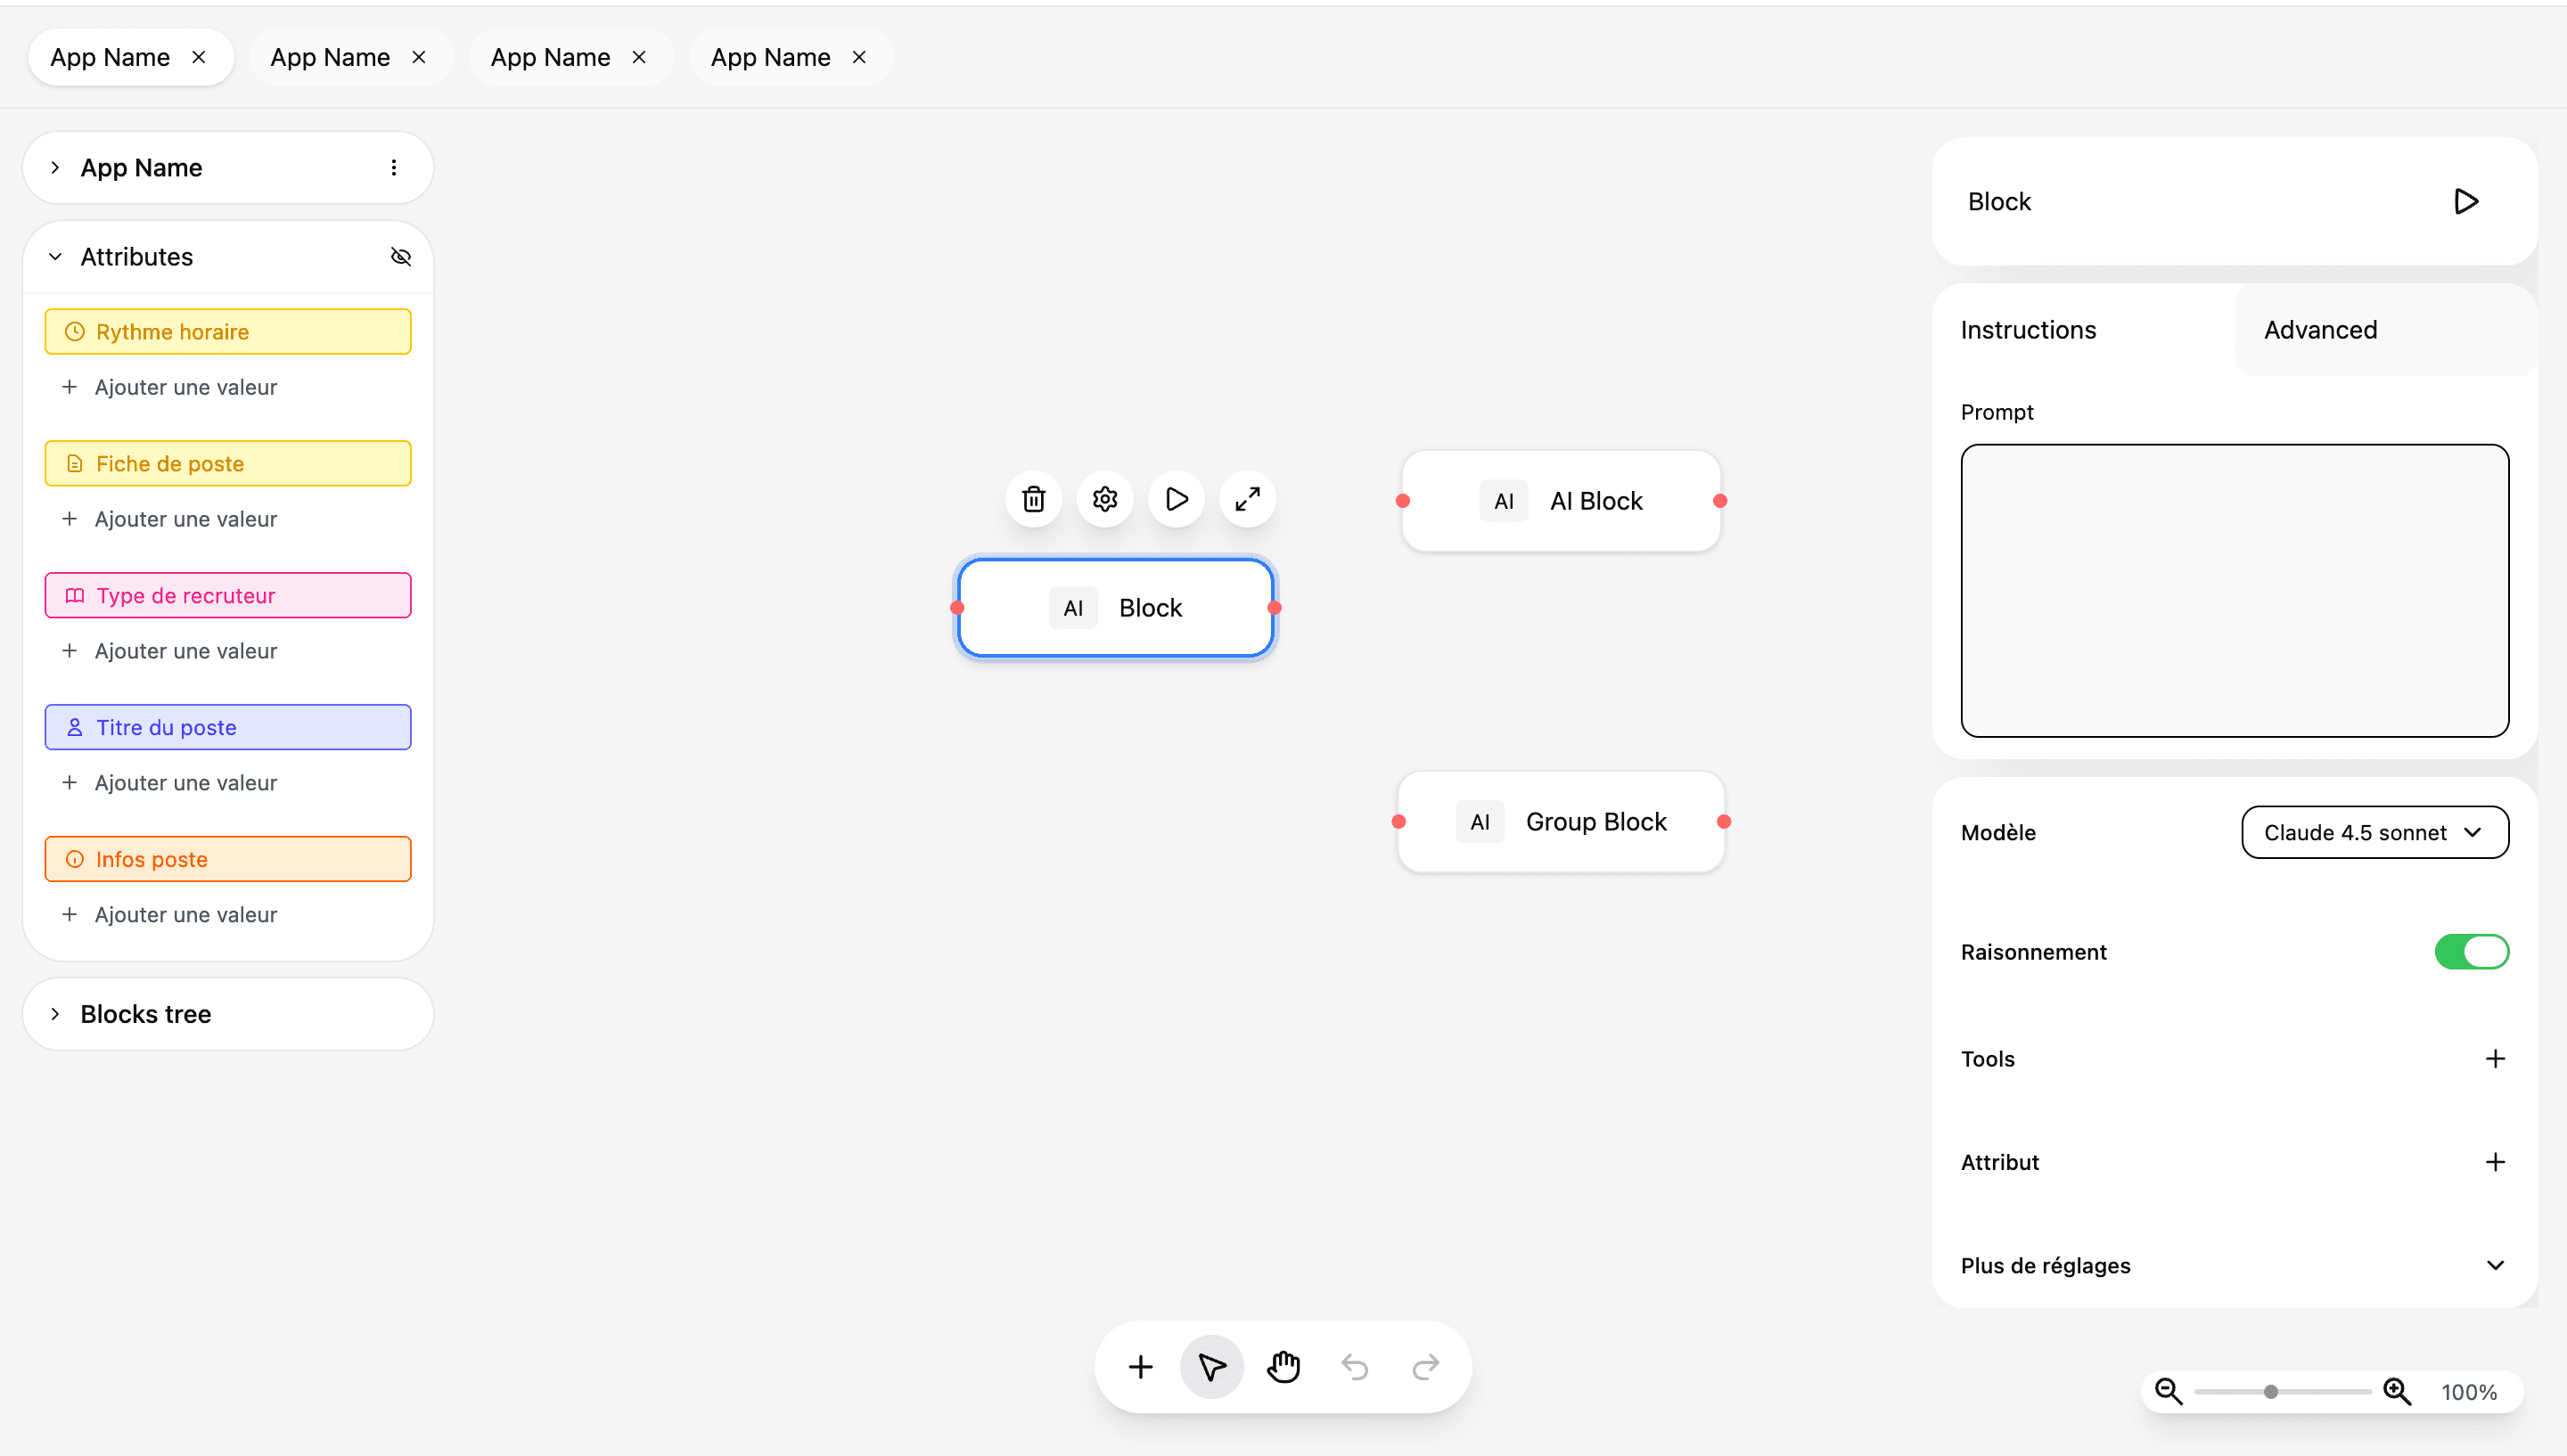This screenshot has width=2567, height=1456.
Task: Zoom out with magnifier minus icon
Action: [2168, 1391]
